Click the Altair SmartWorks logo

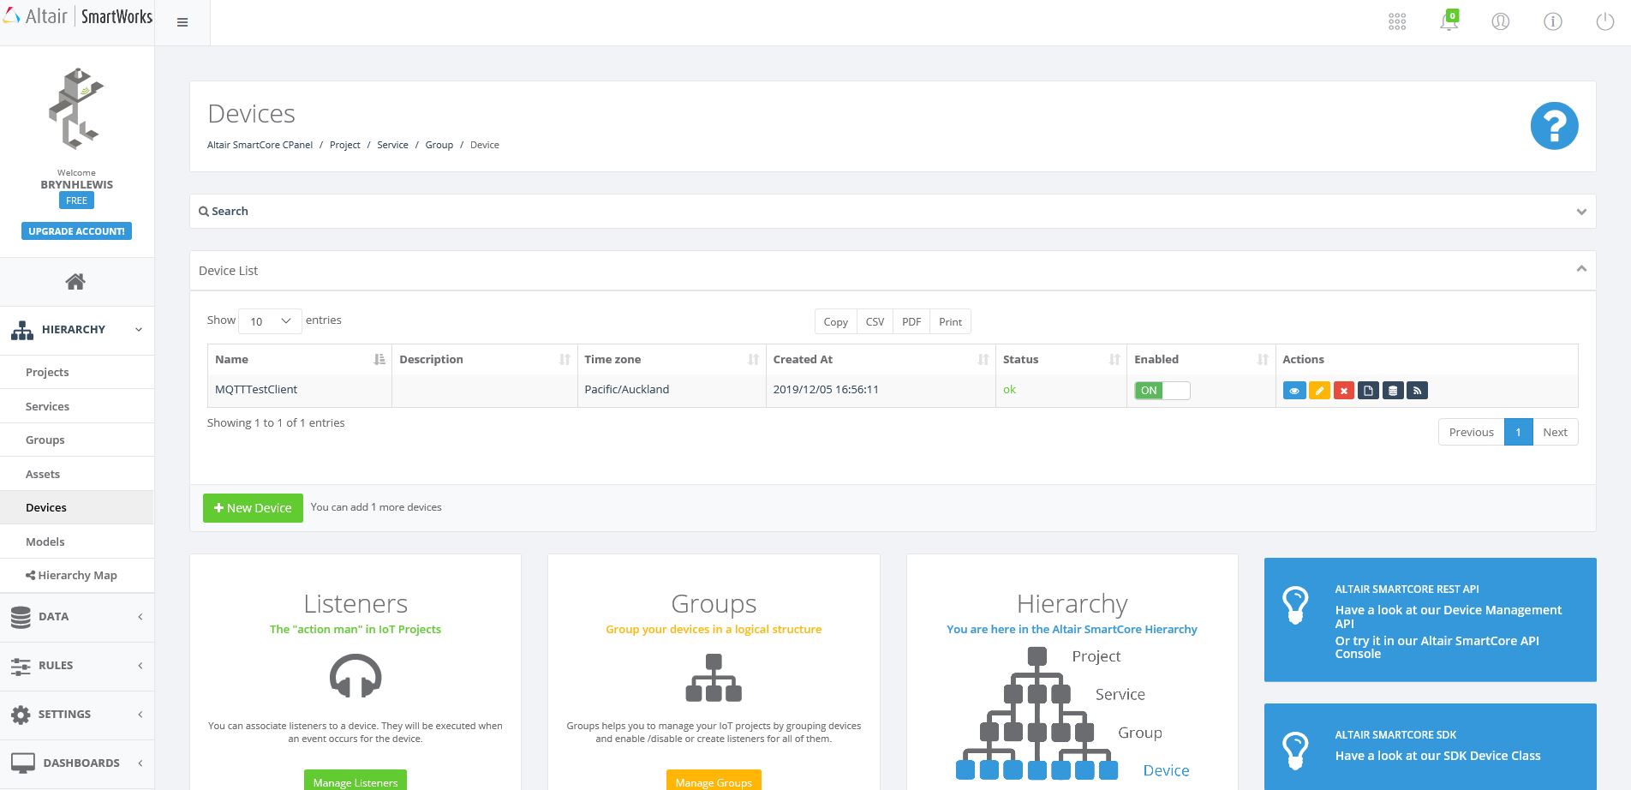click(77, 16)
